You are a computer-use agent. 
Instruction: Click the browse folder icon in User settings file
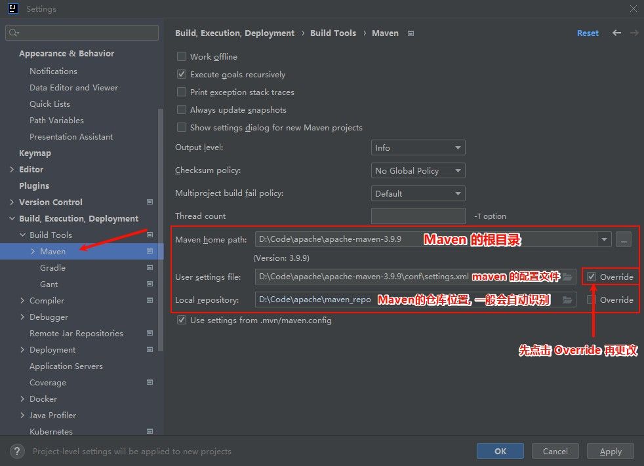[567, 277]
